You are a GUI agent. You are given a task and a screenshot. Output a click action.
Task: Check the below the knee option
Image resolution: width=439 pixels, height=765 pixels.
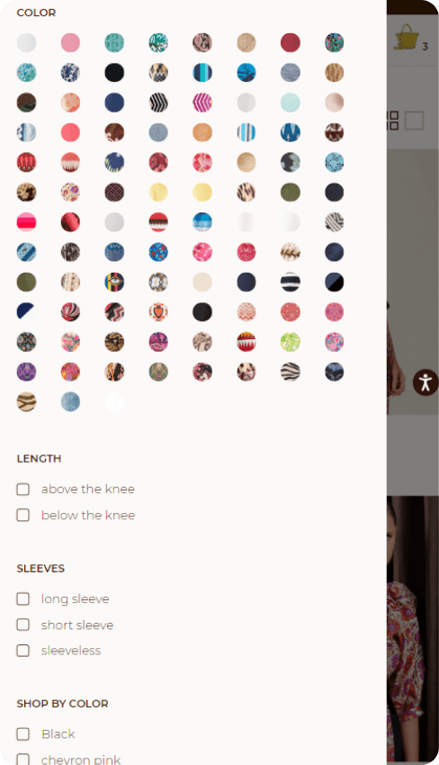(22, 515)
